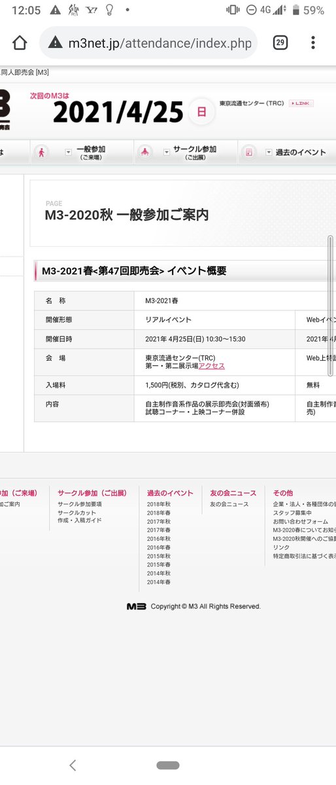Image resolution: width=336 pixels, height=785 pixels.
Task: Open footer link M3-2020春についてお知らせ
Action: click(x=305, y=530)
